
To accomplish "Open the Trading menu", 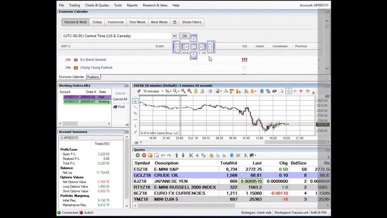I will (x=74, y=5).
